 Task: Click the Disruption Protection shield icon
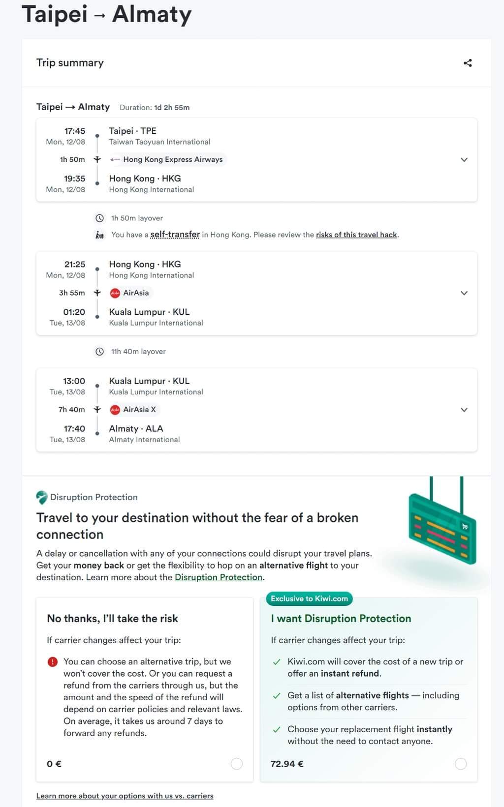(x=42, y=497)
